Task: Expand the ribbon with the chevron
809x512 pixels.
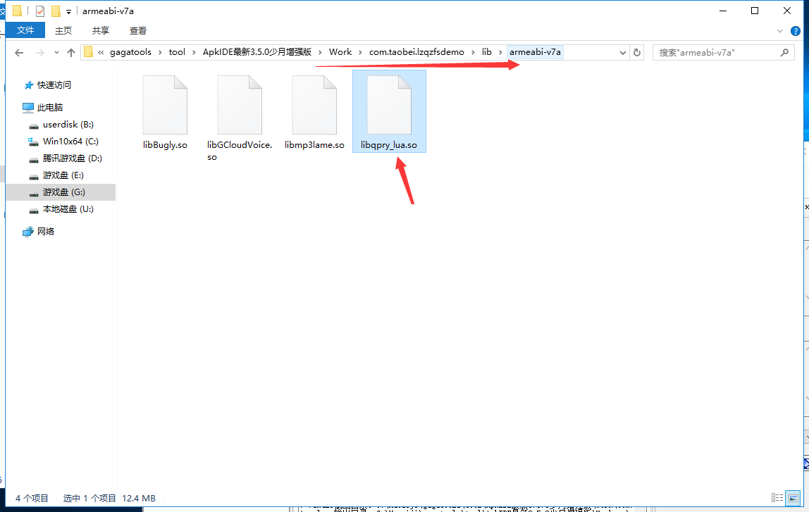Action: click(780, 31)
